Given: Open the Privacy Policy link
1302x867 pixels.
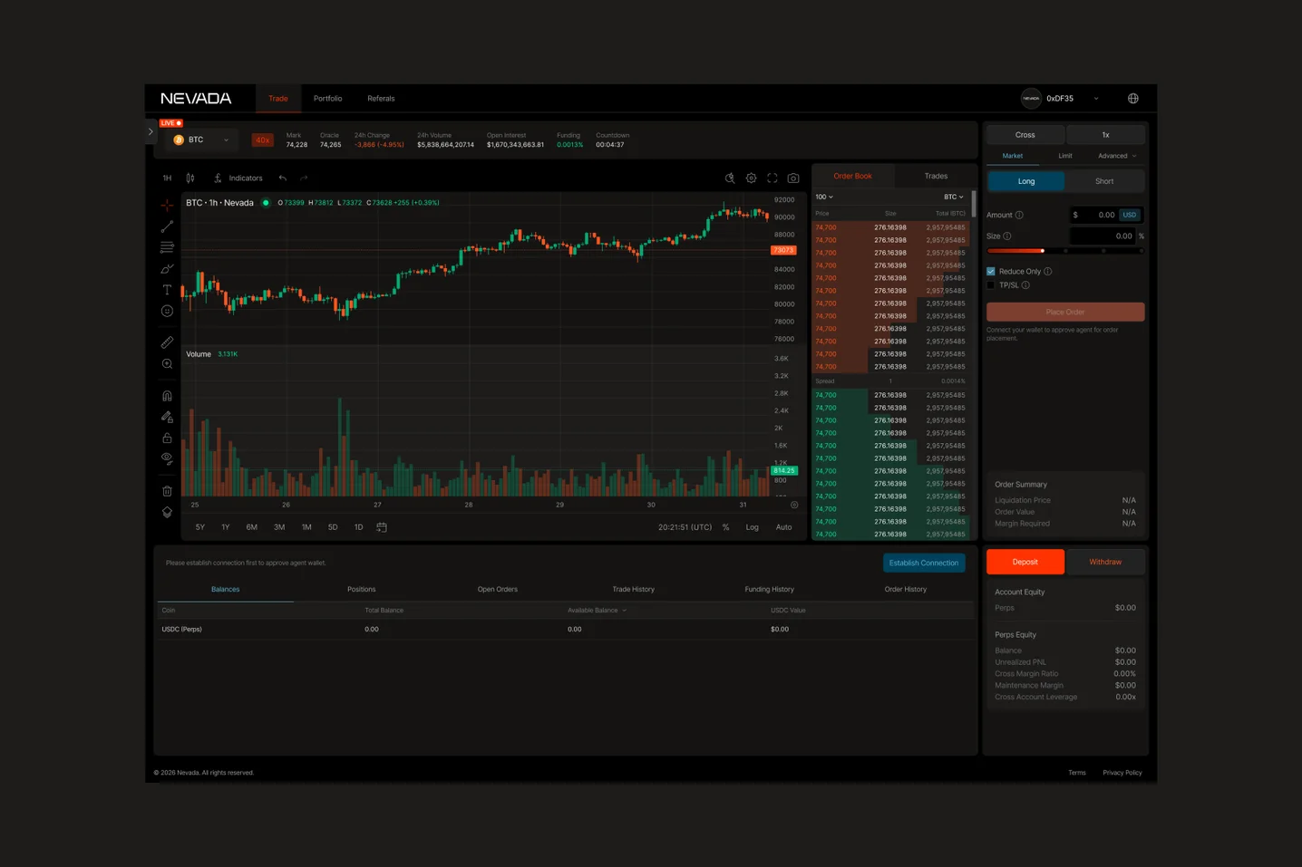Looking at the screenshot, I should pyautogui.click(x=1122, y=773).
